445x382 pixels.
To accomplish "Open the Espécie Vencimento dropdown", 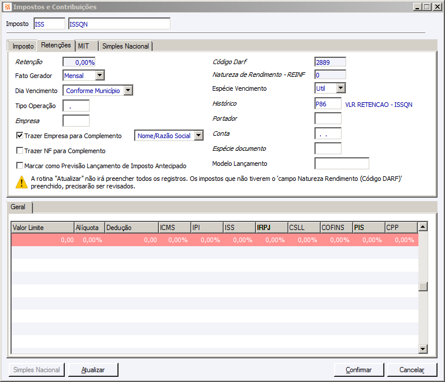I will [340, 88].
